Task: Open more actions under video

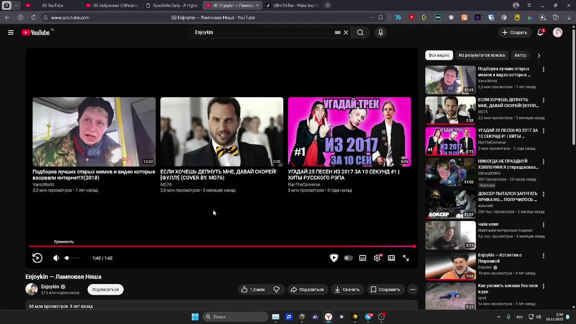Action: [413, 289]
